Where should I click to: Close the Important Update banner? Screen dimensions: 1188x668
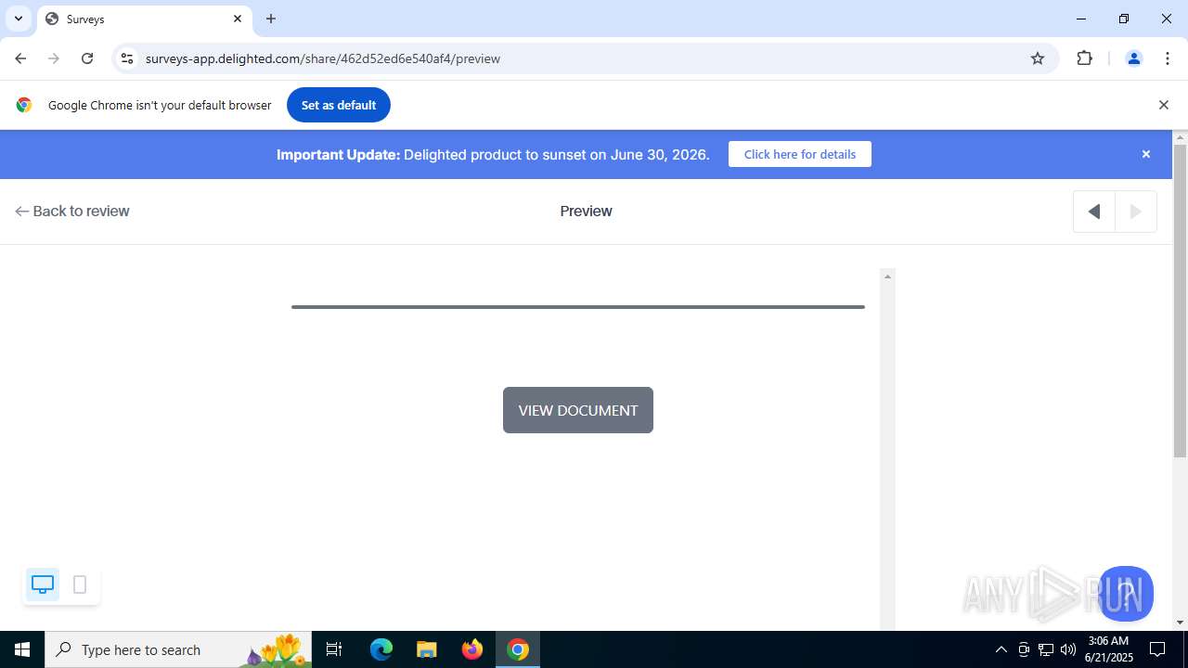point(1146,154)
